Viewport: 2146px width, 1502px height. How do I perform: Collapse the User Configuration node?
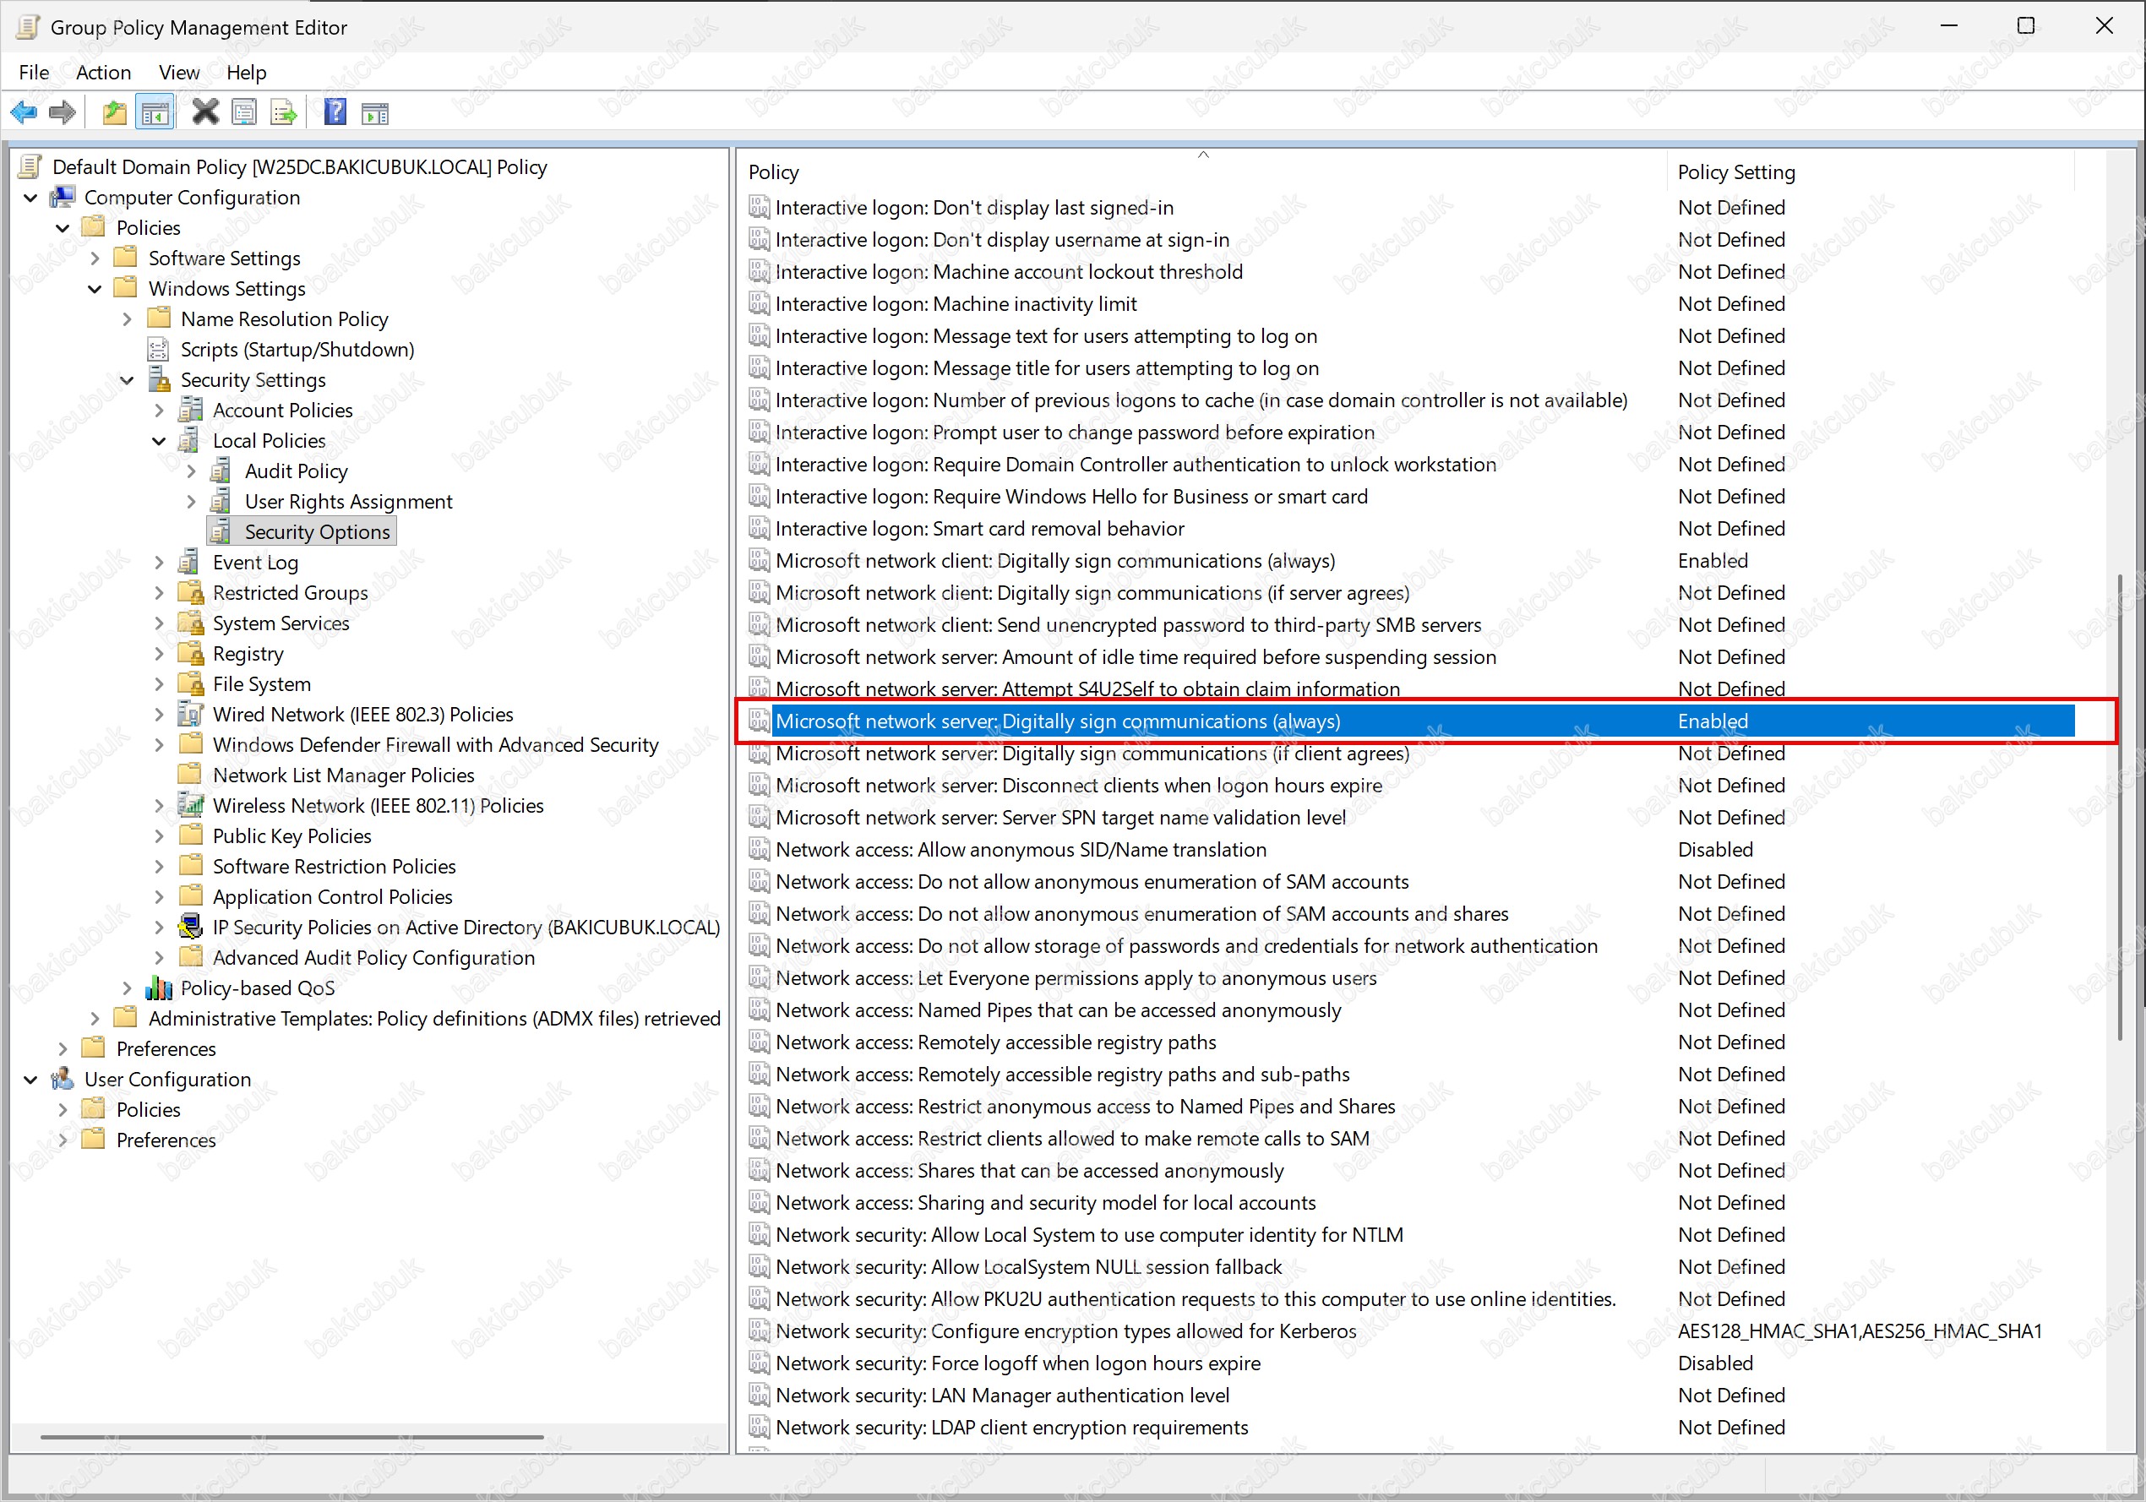tap(31, 1080)
